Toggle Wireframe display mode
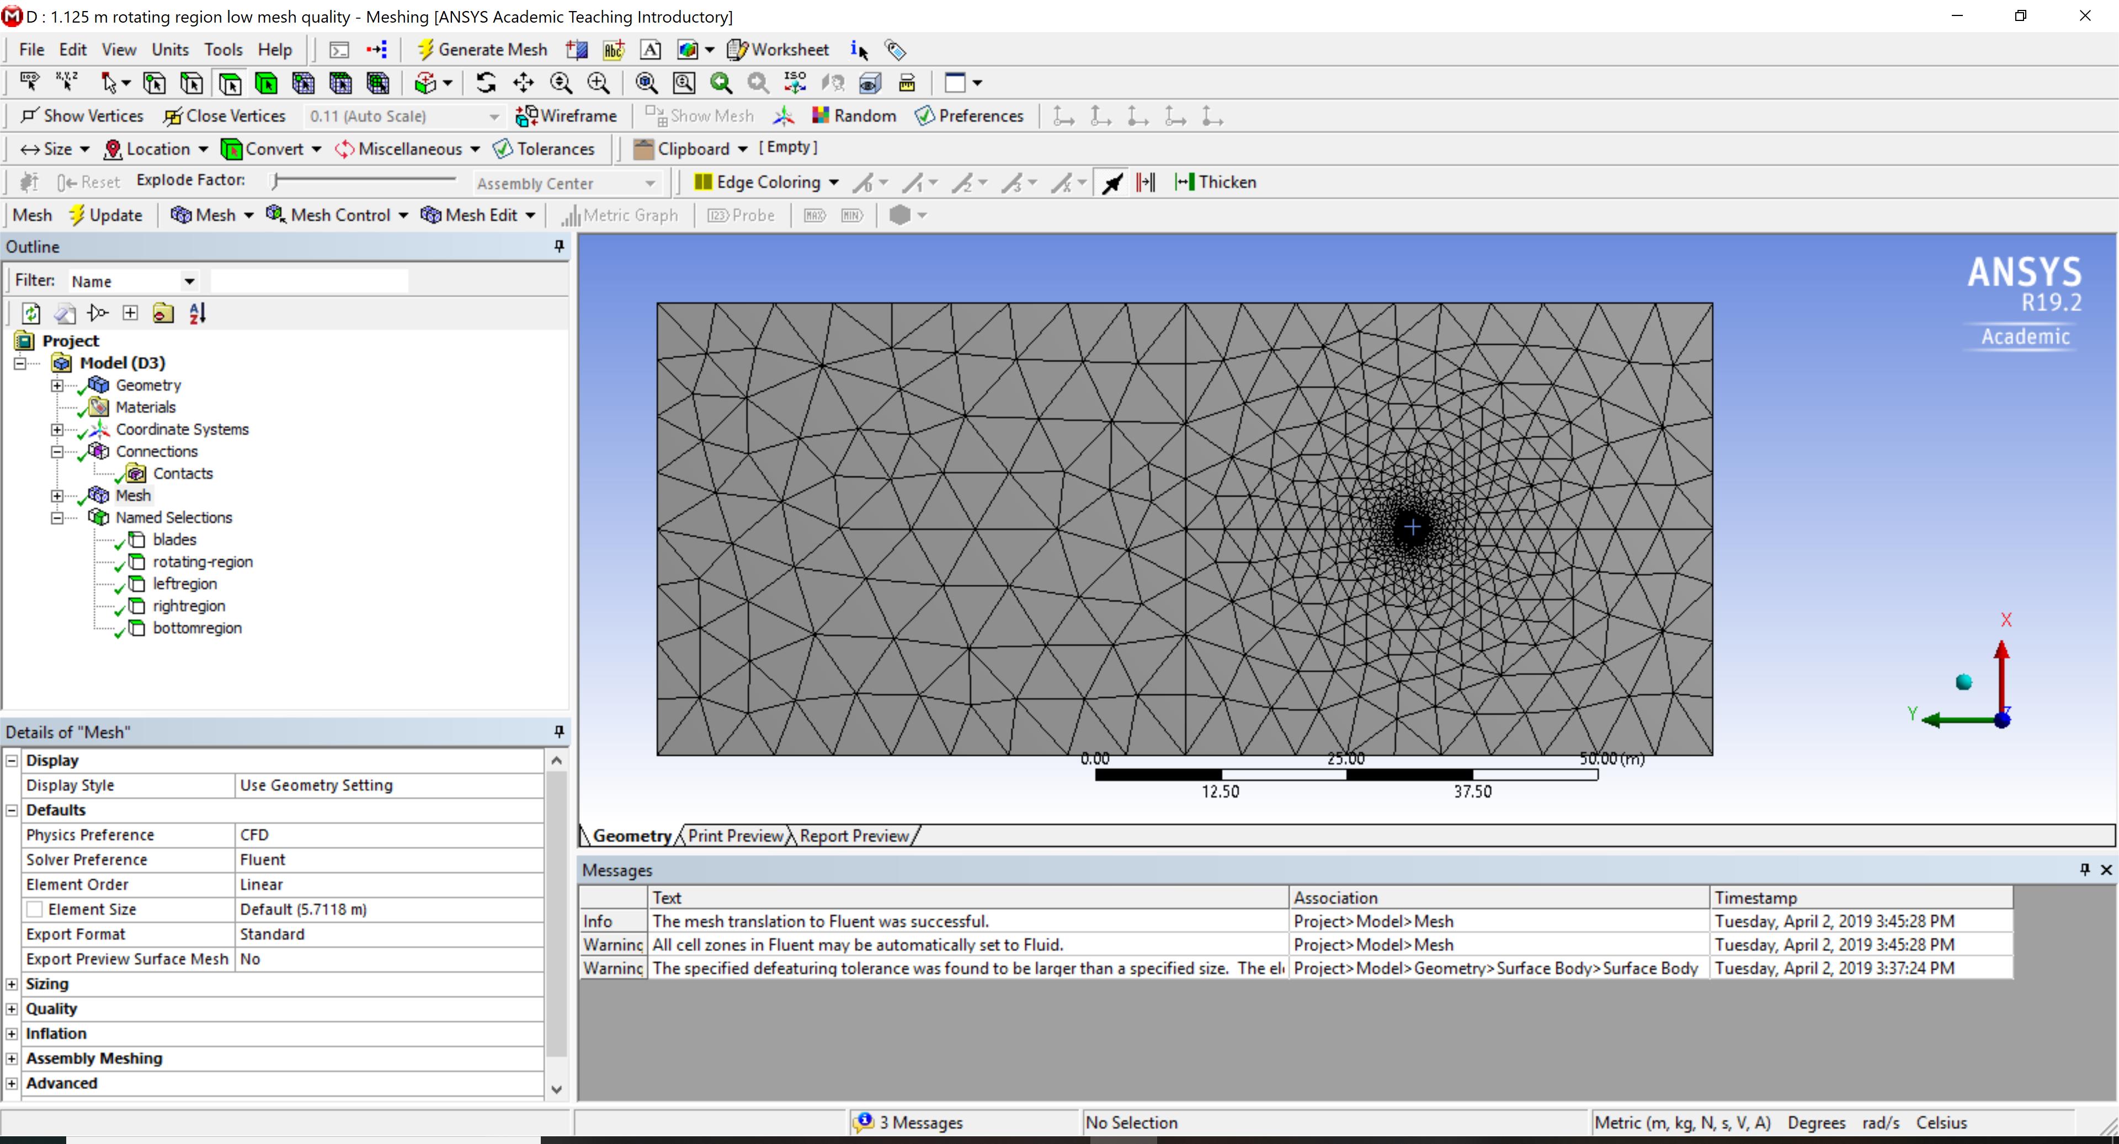The height and width of the screenshot is (1144, 2119). [566, 116]
